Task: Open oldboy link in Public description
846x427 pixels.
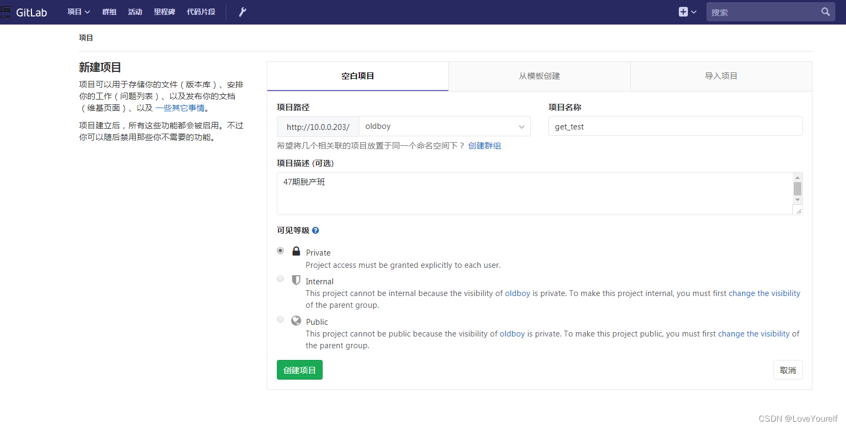Action: click(x=512, y=334)
